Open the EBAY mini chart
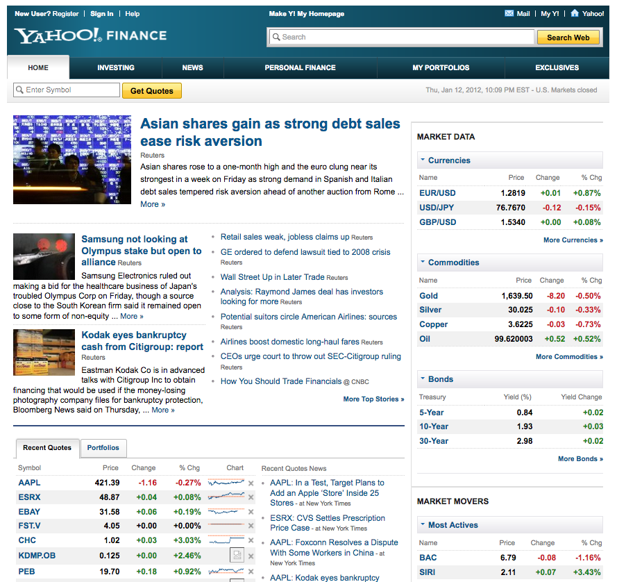 tap(226, 511)
